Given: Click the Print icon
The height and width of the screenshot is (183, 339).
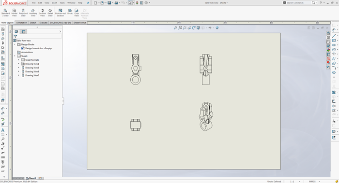Looking at the screenshot, I should (x=116, y=3).
